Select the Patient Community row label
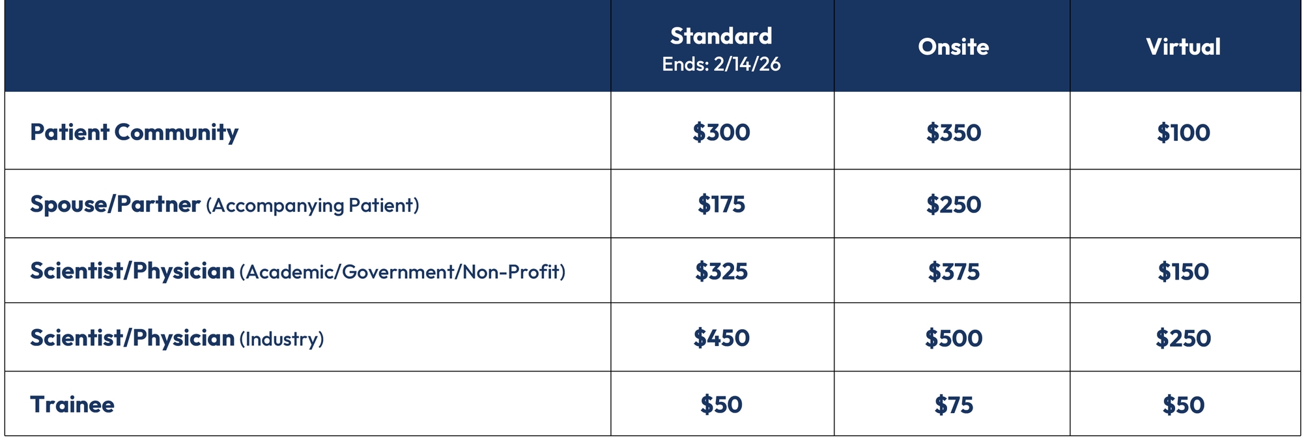 click(134, 132)
